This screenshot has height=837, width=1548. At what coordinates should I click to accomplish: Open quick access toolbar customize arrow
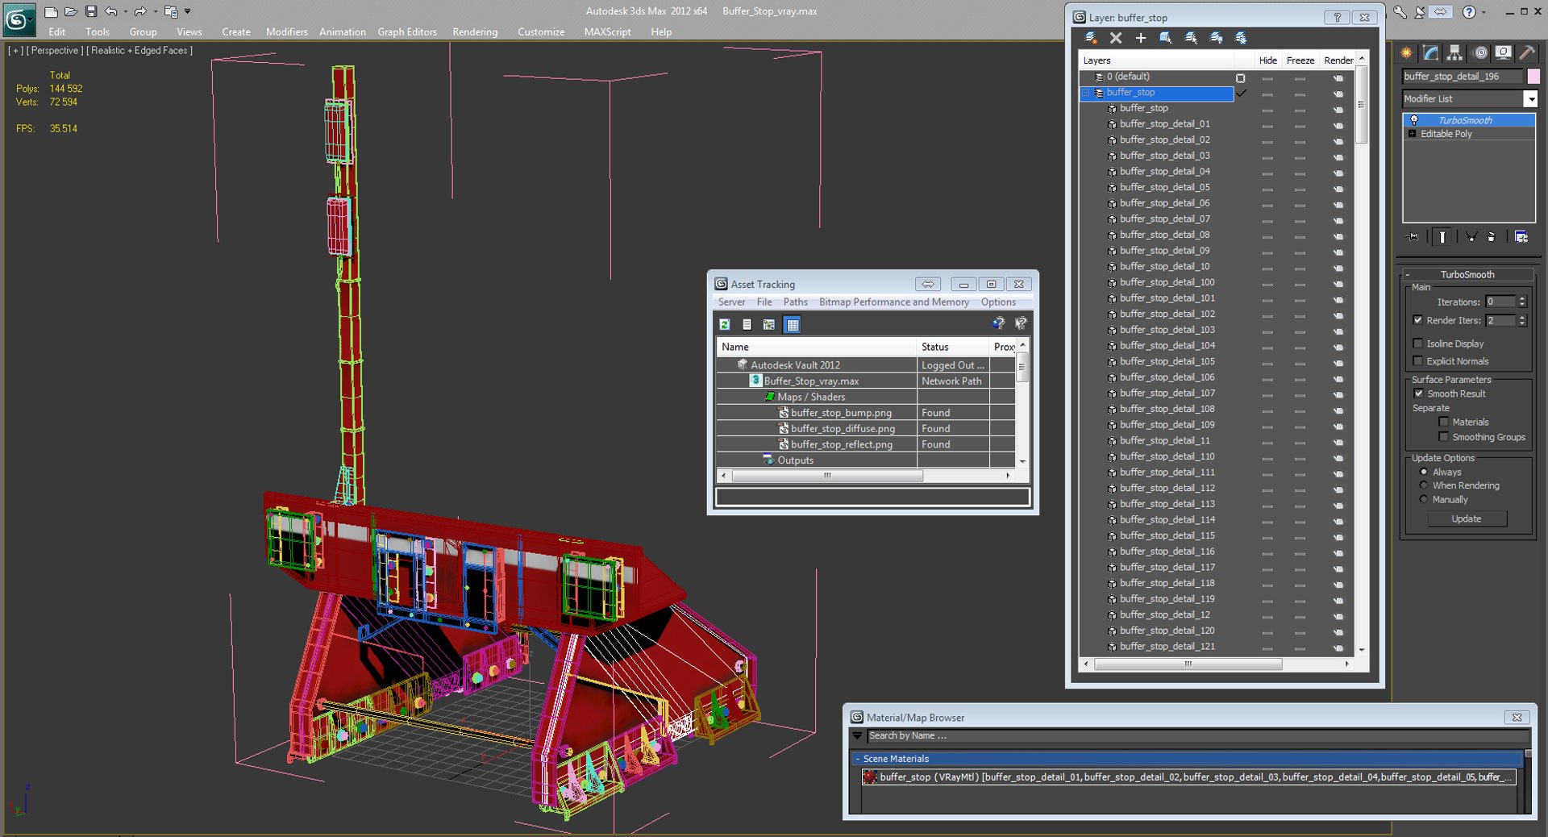[x=188, y=11]
